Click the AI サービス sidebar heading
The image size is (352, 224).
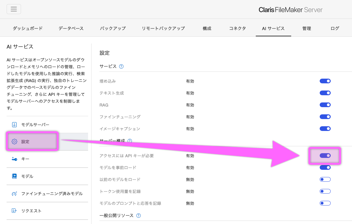pos(20,46)
